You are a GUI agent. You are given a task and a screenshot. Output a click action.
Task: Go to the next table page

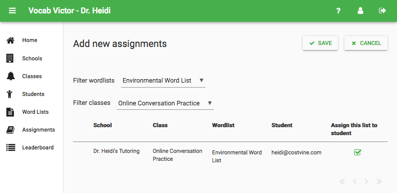(x=366, y=182)
